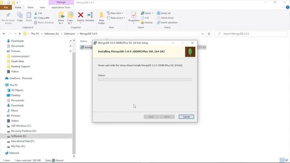290x163 pixels.
Task: Click Search MongoDB 5.0.9 field
Action: tap(251, 34)
